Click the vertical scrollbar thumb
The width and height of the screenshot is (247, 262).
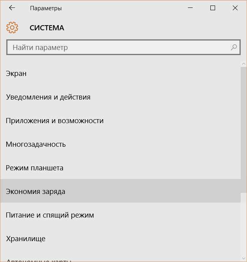pos(244,130)
